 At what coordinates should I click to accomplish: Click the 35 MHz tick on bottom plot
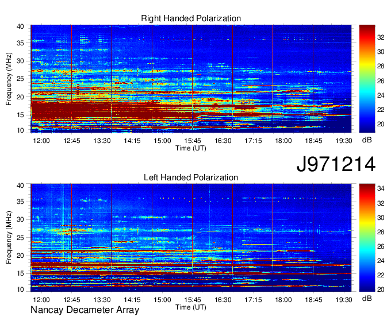pos(20,202)
